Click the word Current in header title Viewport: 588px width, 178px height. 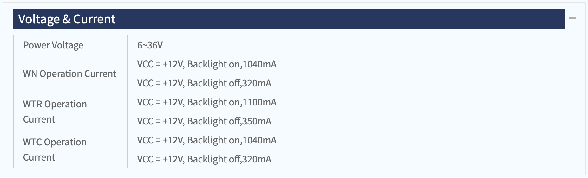coord(94,19)
